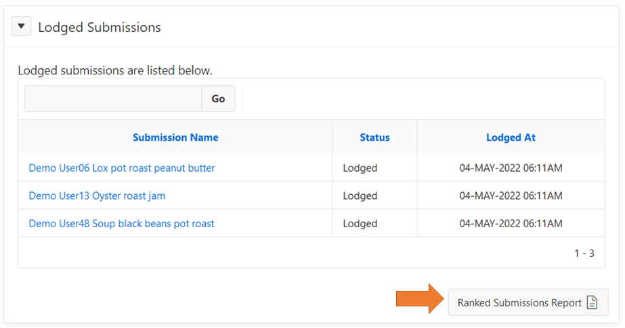Click the lodged date for Demo User13

pos(511,195)
